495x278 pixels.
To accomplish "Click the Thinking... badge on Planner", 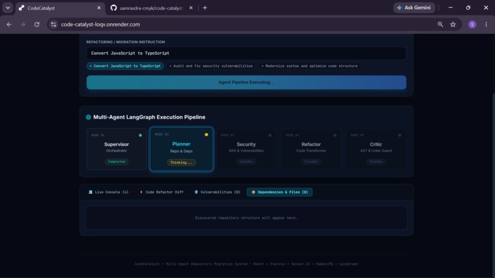I will [x=181, y=163].
